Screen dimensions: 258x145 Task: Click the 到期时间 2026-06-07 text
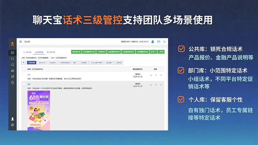140,42
